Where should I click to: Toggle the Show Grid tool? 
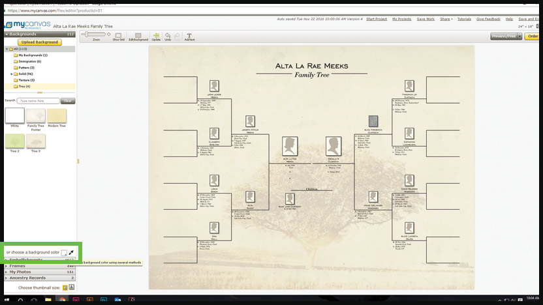point(118,36)
